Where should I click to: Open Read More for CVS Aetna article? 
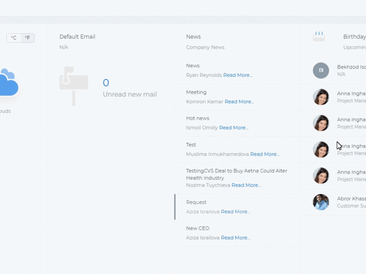click(x=246, y=185)
